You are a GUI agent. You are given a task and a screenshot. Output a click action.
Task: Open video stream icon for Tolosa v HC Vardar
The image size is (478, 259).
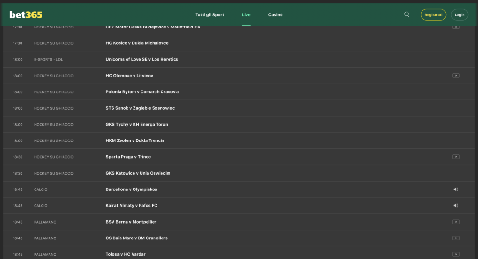[x=456, y=254]
